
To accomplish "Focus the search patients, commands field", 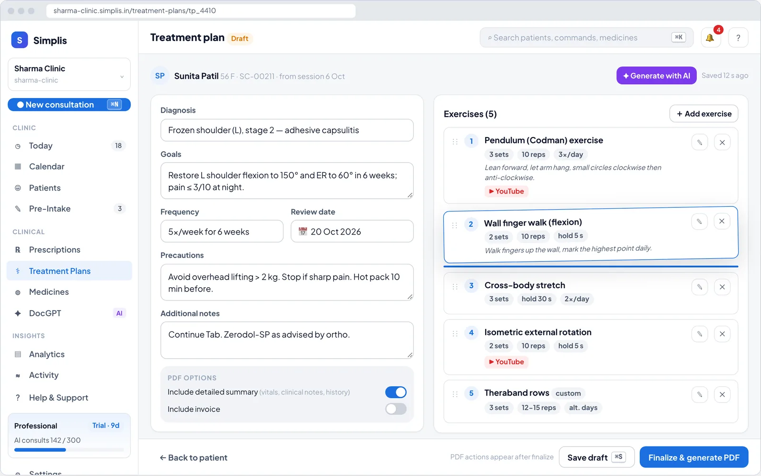I will click(x=586, y=38).
